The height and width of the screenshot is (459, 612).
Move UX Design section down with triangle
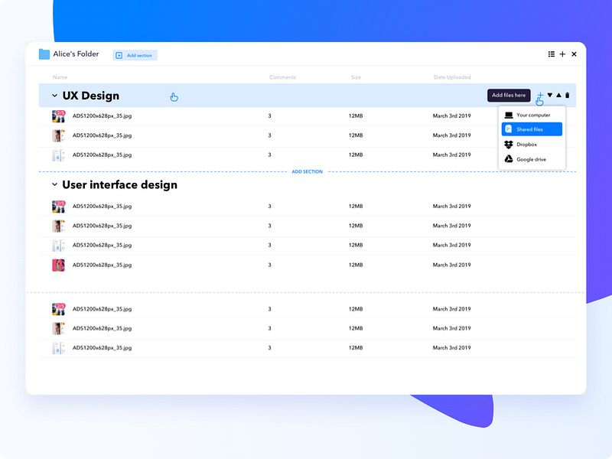click(x=550, y=95)
